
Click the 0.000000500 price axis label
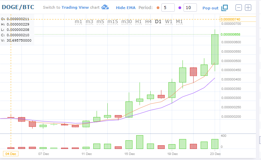coord(231,61)
